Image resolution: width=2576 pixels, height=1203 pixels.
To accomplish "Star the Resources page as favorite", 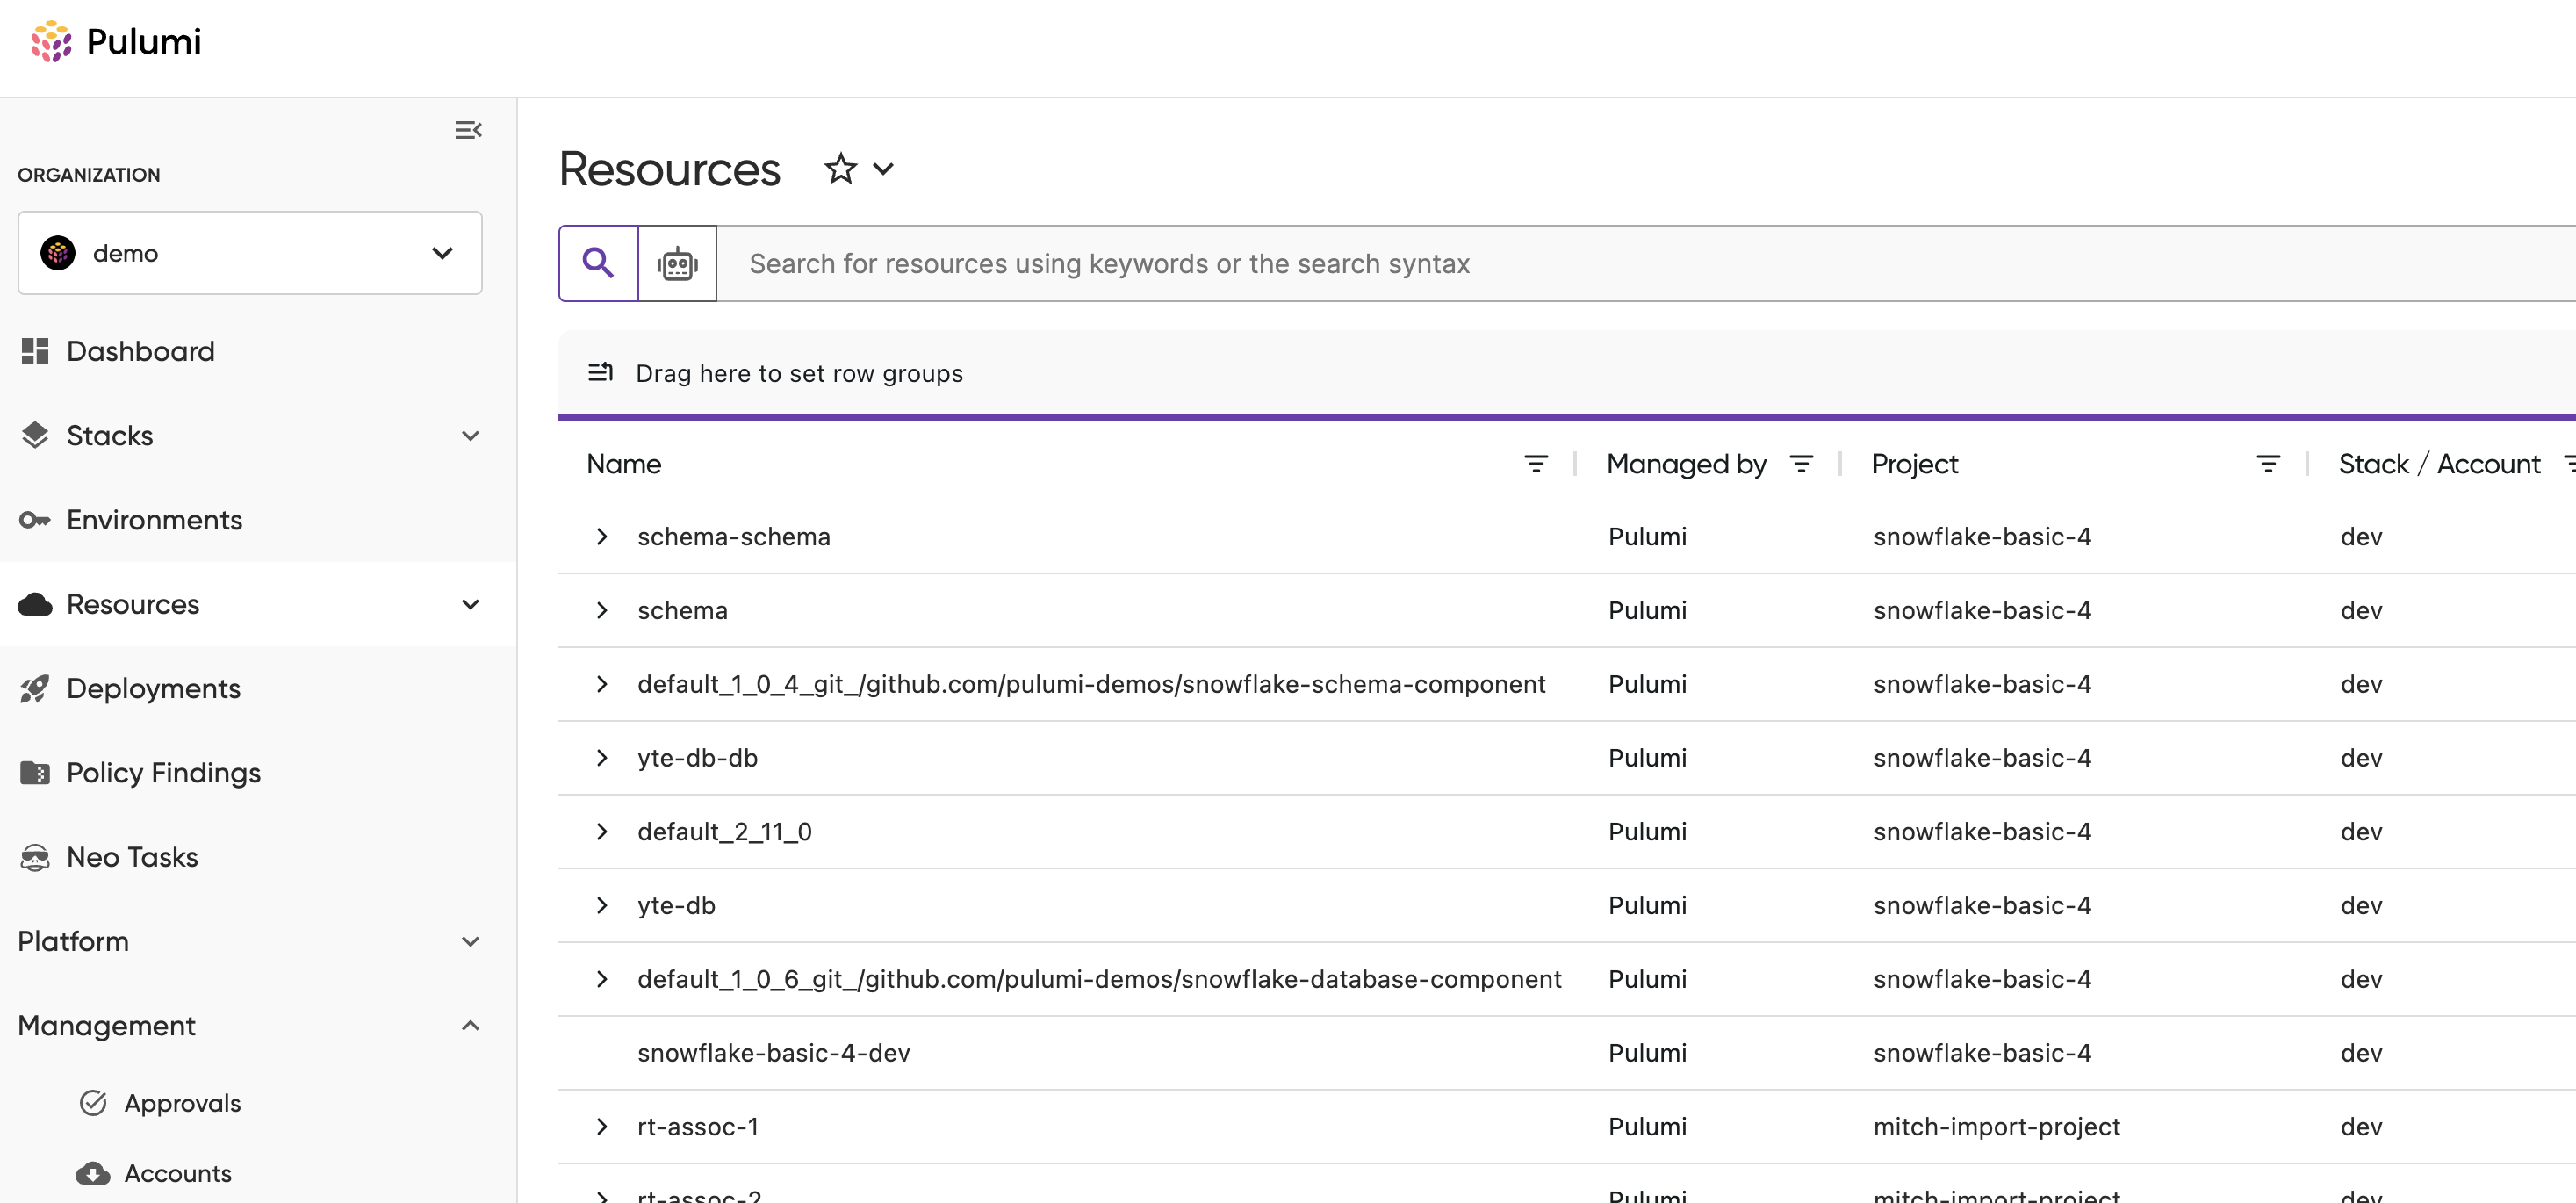I will pos(840,168).
